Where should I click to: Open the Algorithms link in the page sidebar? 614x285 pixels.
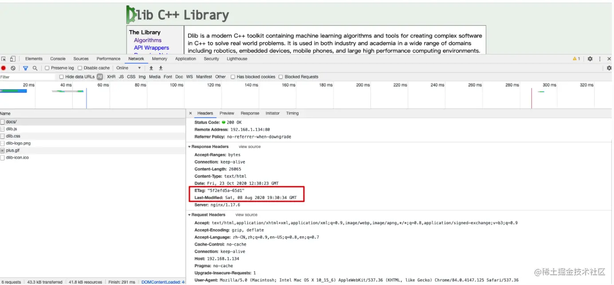(x=148, y=40)
